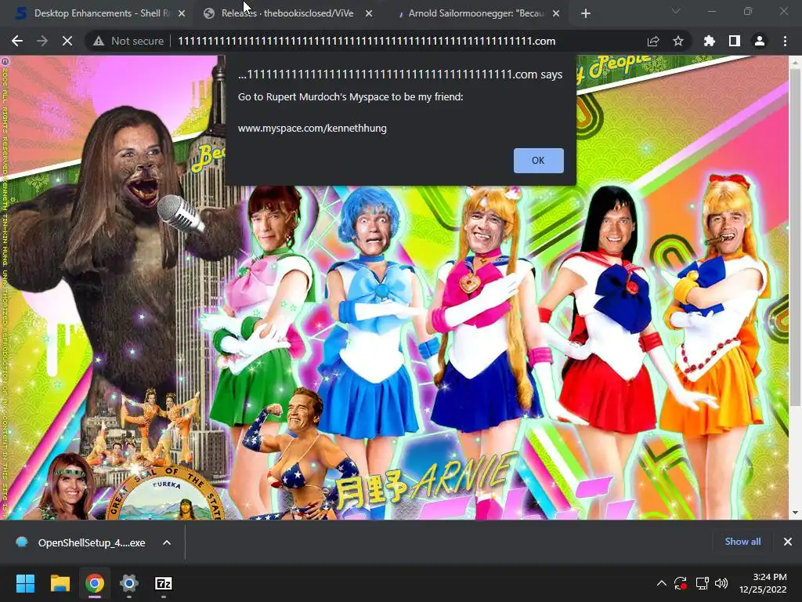Show all downloads
The height and width of the screenshot is (602, 802).
pyautogui.click(x=742, y=542)
